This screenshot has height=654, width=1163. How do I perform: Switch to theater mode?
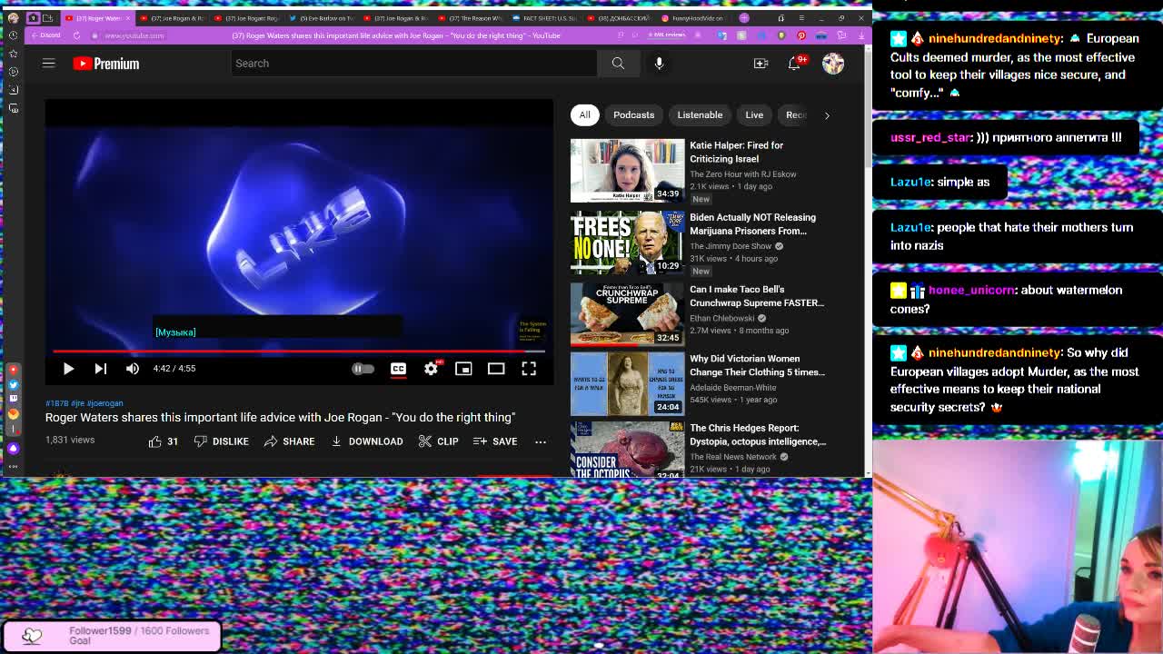tap(496, 369)
